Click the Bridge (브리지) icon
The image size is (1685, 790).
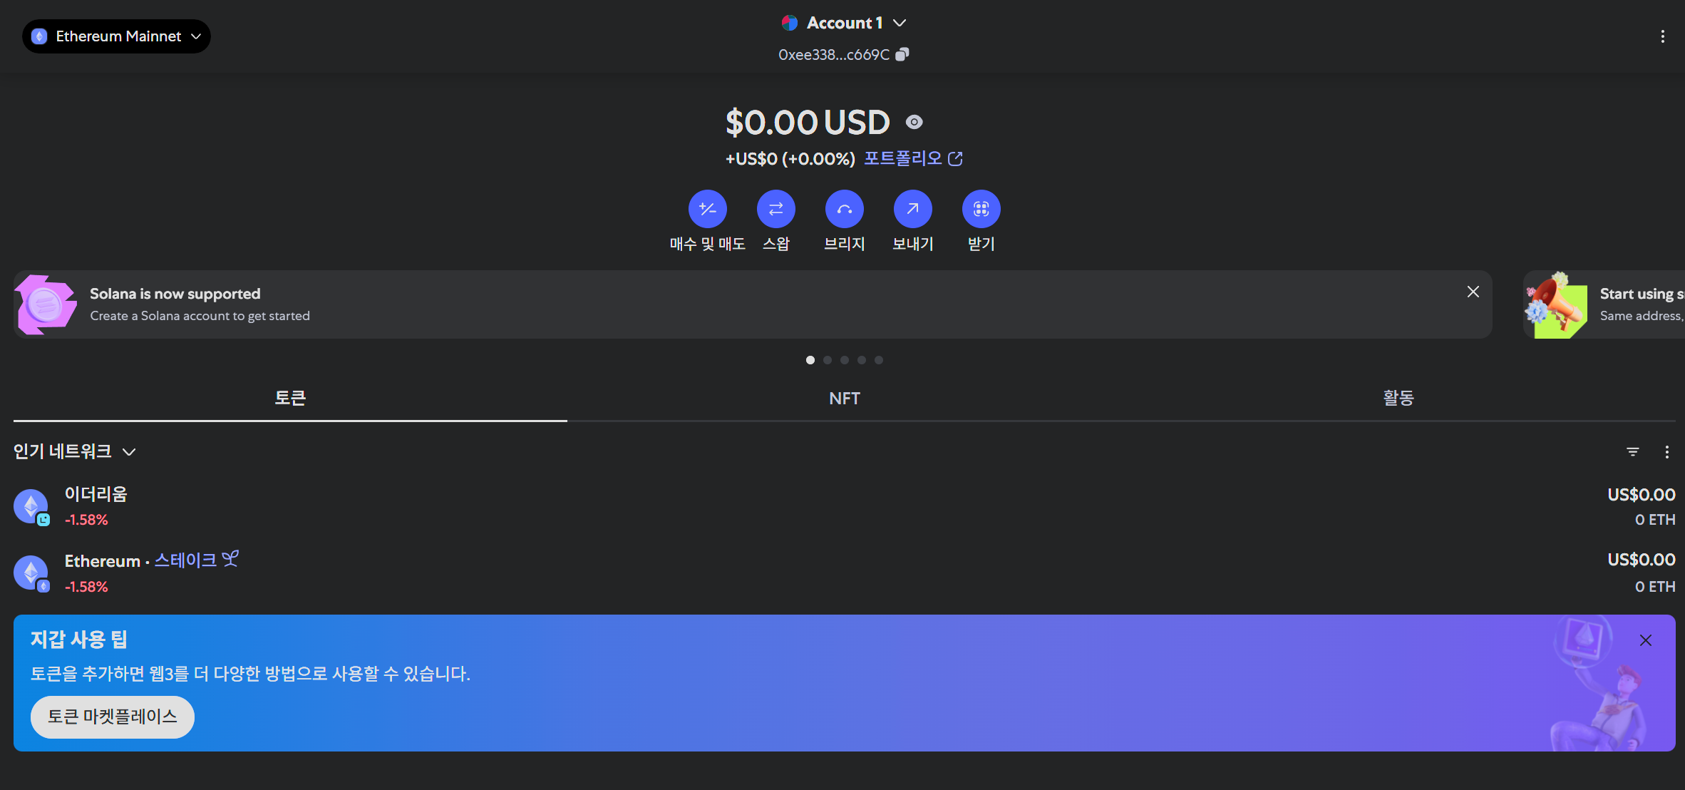pyautogui.click(x=844, y=209)
